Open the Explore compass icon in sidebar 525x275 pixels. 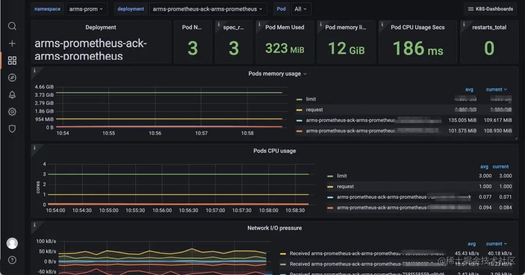tap(12, 78)
